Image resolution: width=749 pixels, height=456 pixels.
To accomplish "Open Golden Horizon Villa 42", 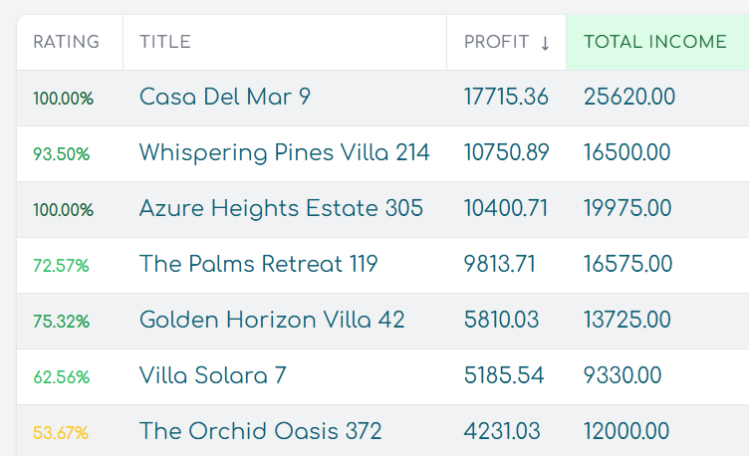I will pos(272,321).
